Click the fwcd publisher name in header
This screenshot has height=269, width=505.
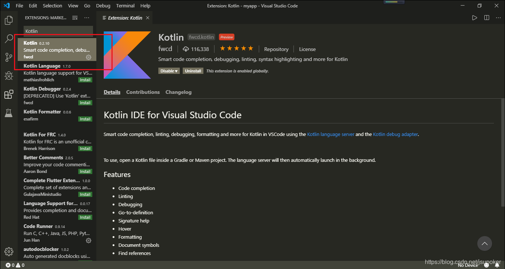tap(165, 49)
